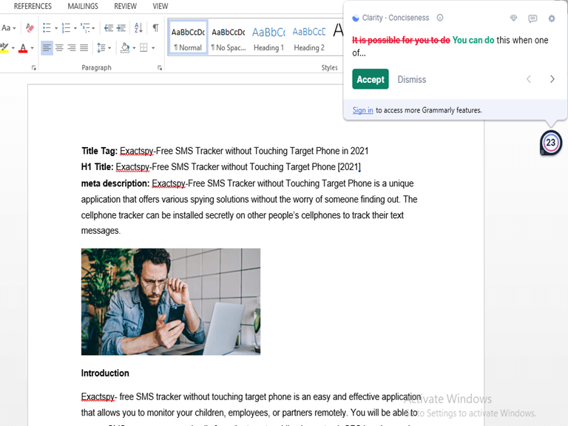
Task: Accept the Grammarly suggestion
Action: click(x=371, y=79)
